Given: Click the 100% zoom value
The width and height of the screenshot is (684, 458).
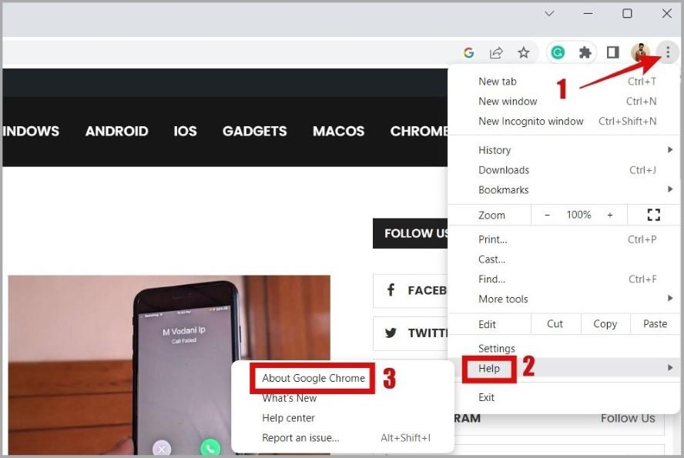Looking at the screenshot, I should click(x=578, y=215).
